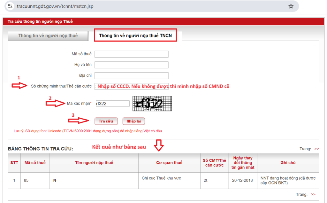
Task: Click the BẢNG THÔNG TIN TRA CỨU heading
Action: pos(41,149)
